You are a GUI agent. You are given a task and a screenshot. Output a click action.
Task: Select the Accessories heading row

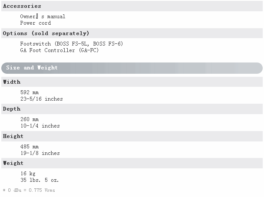pos(132,6)
